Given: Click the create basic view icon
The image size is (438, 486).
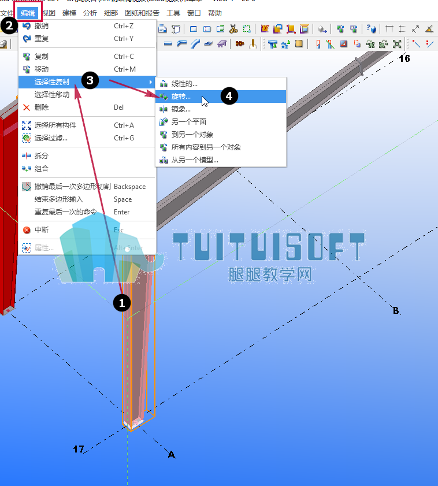Looking at the screenshot, I should pos(194,29).
